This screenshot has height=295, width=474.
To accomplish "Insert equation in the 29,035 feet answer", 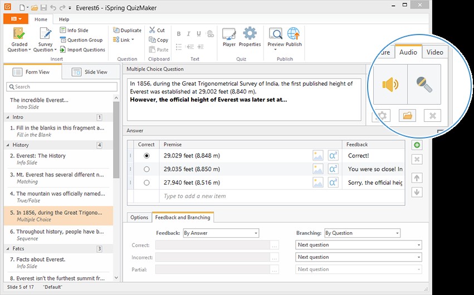I will 333,169.
